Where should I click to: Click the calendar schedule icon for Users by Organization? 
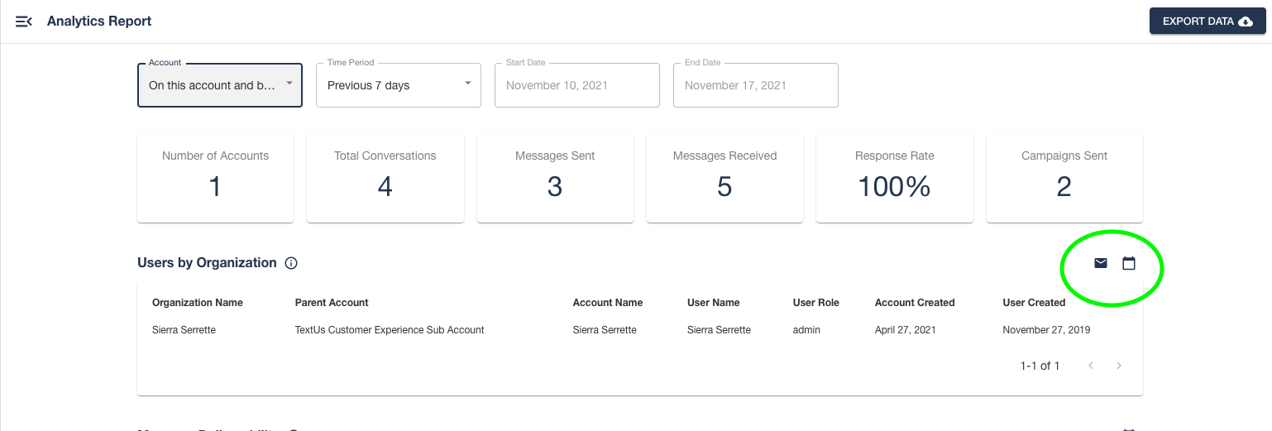pyautogui.click(x=1129, y=263)
